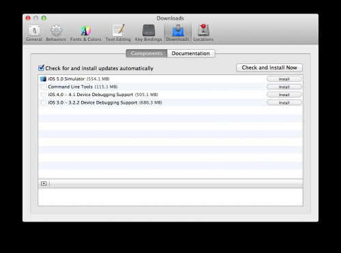The width and height of the screenshot is (341, 253).
Task: Select iOS 4.0 – 4.1 Device Debugging Support text
Action: (103, 95)
